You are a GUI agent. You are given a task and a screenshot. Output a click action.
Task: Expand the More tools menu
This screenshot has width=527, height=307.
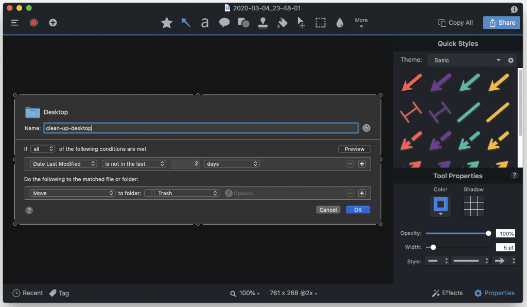(x=361, y=23)
